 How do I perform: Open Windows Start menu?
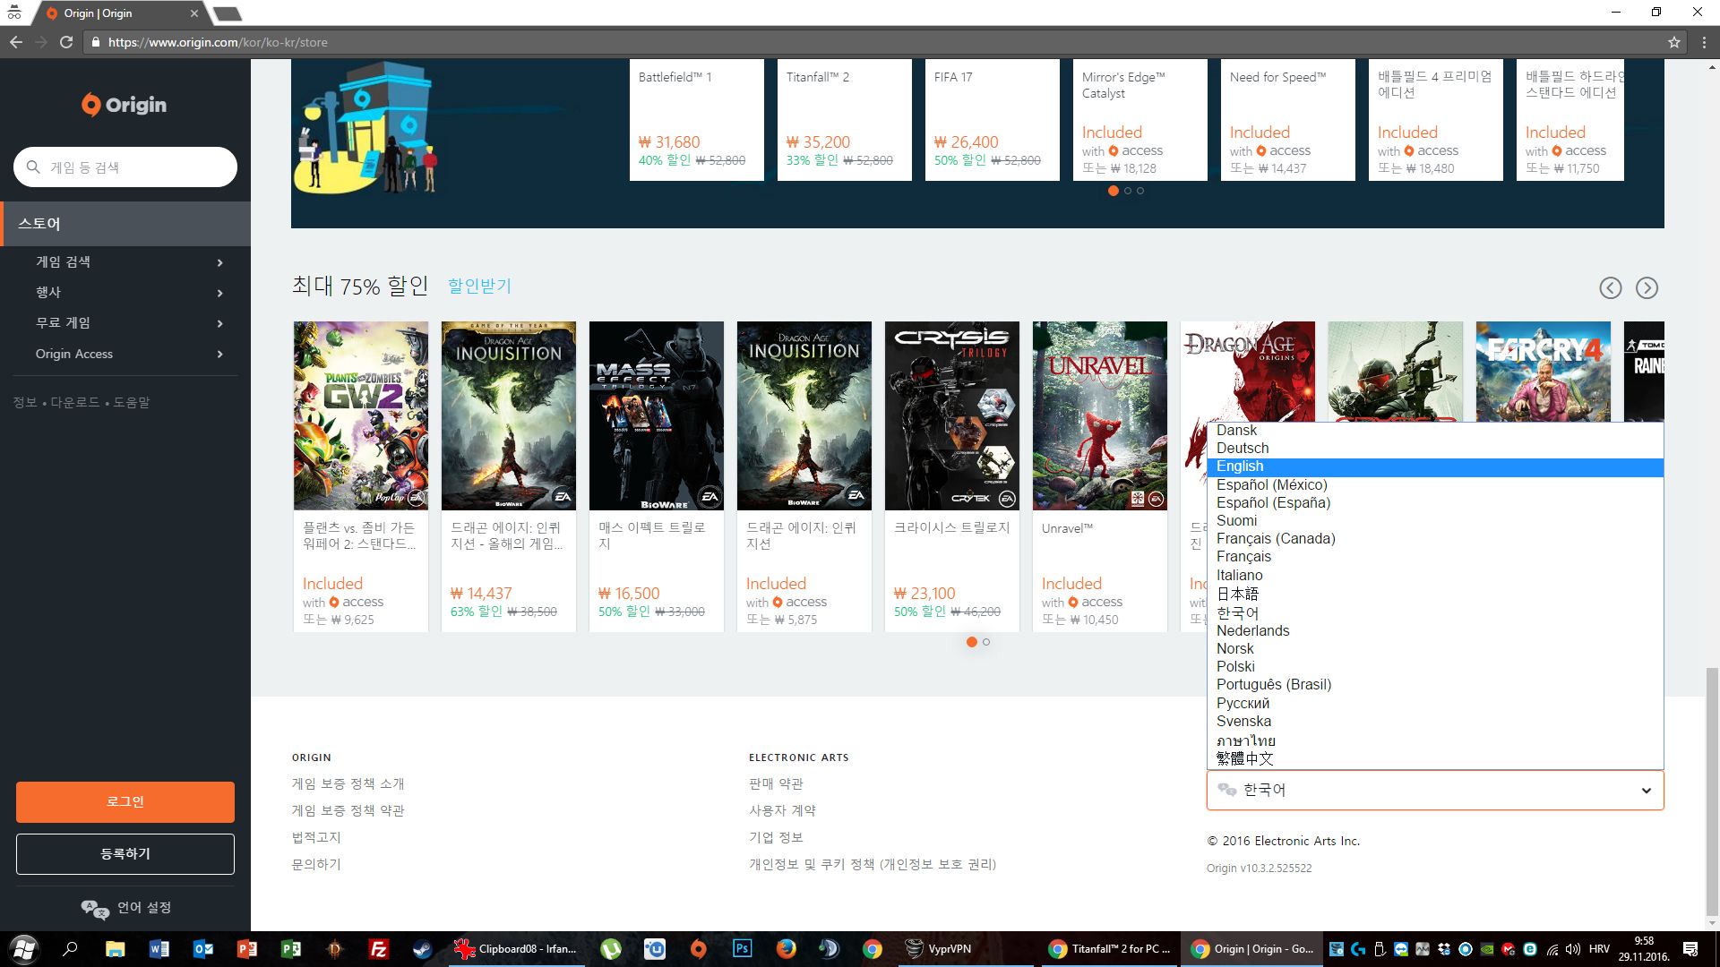(x=24, y=949)
